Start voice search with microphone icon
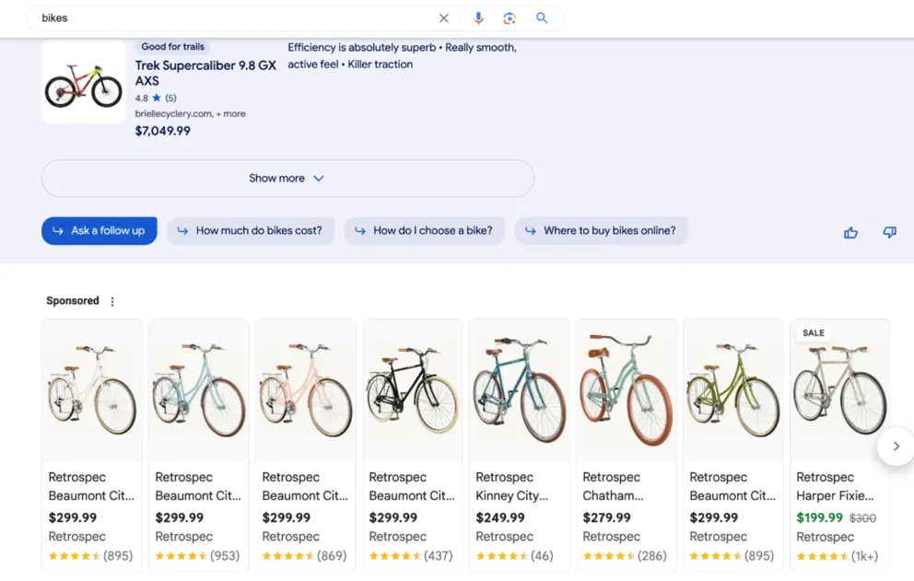Image resolution: width=914 pixels, height=581 pixels. click(478, 18)
